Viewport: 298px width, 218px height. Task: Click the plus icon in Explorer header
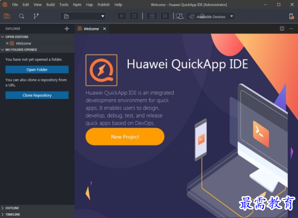point(67,28)
